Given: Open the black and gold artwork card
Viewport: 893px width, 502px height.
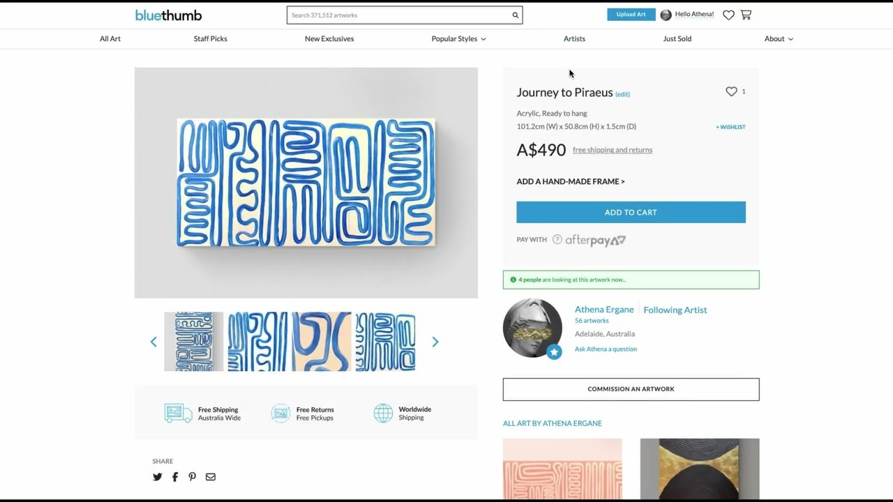Looking at the screenshot, I should 700,469.
